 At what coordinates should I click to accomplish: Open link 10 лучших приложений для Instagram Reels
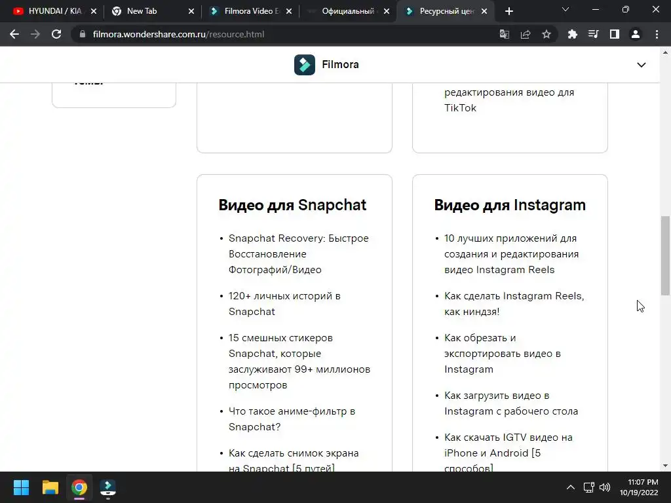pos(511,254)
